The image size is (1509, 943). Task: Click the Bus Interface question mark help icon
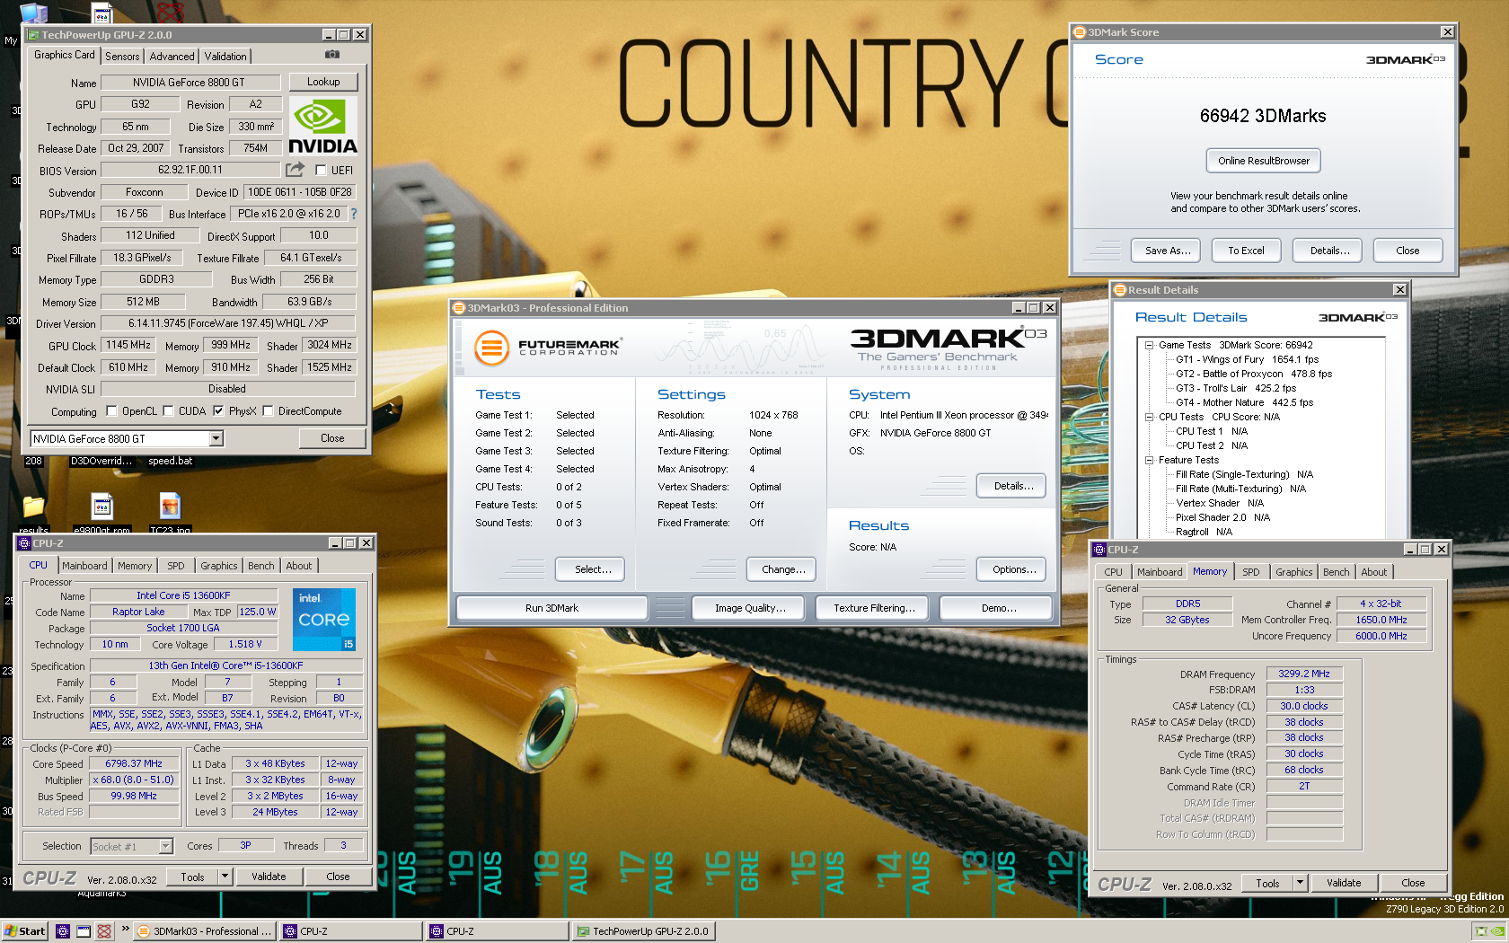coord(354,214)
